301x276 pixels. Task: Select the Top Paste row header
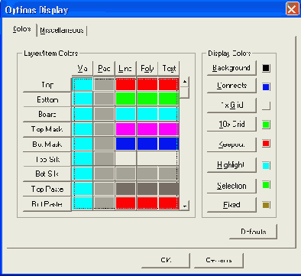[x=47, y=189]
